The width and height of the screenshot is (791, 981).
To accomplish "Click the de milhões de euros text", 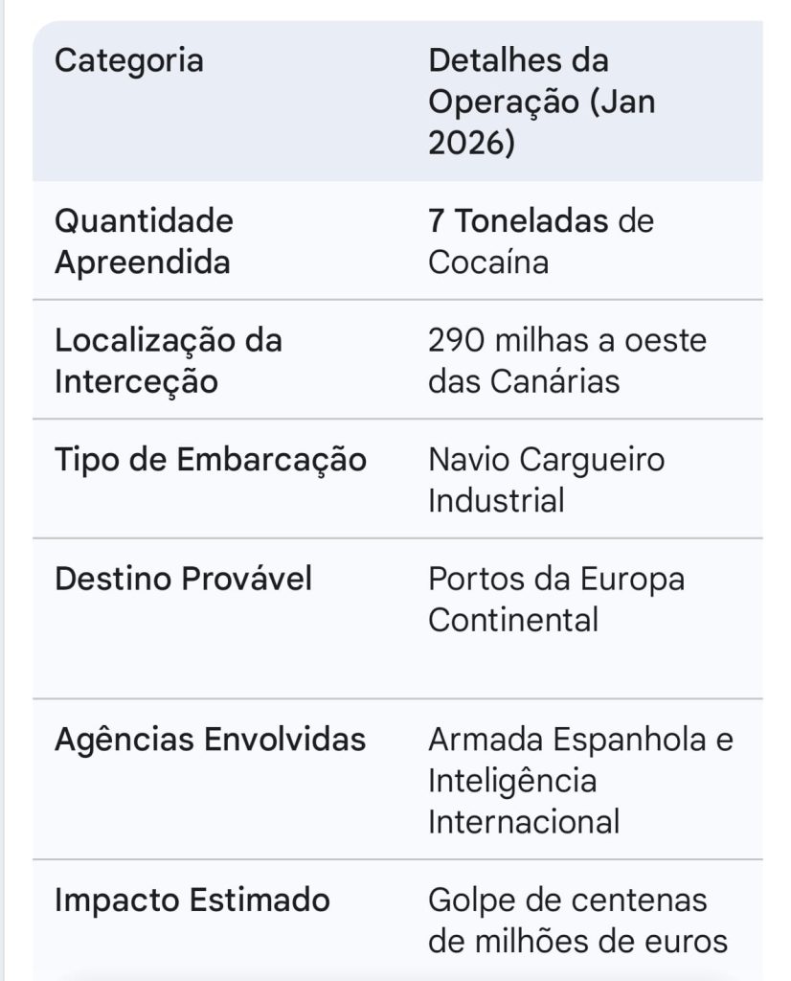I will coord(577,941).
